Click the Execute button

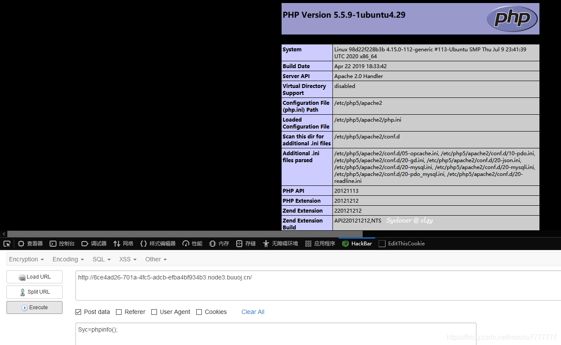[34, 307]
